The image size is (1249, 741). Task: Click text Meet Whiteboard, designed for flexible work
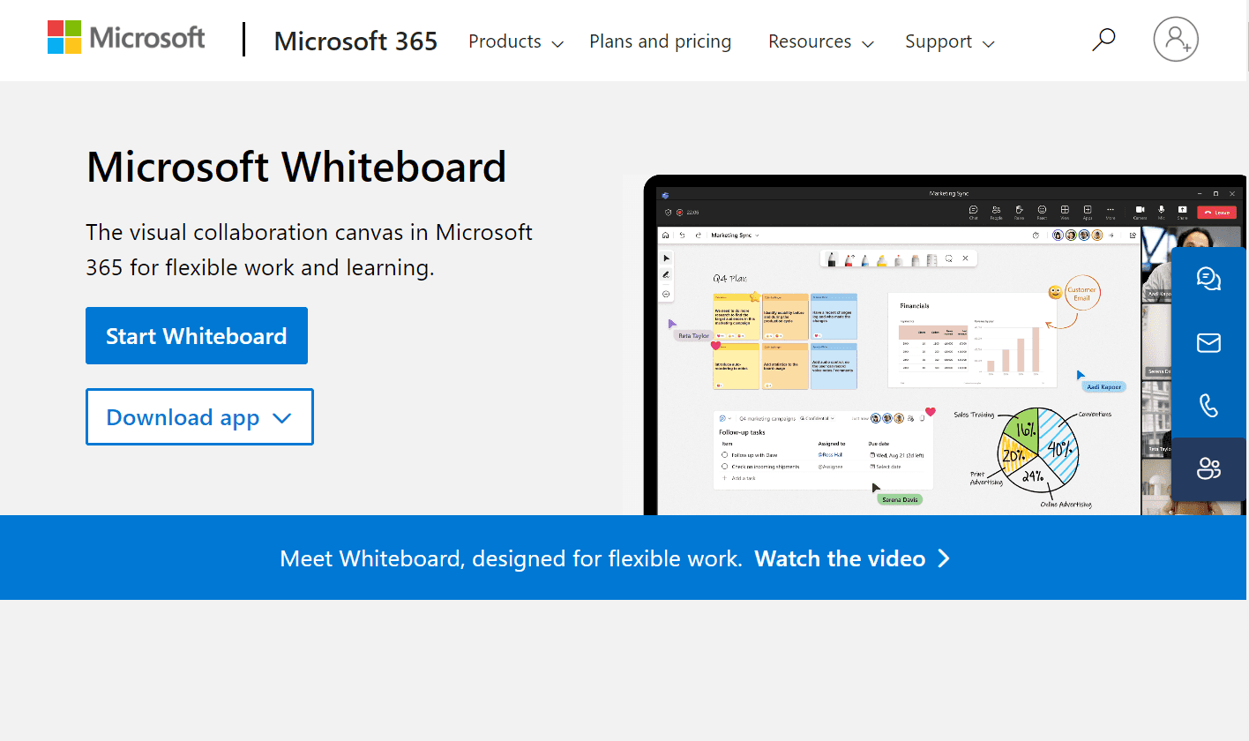click(512, 558)
